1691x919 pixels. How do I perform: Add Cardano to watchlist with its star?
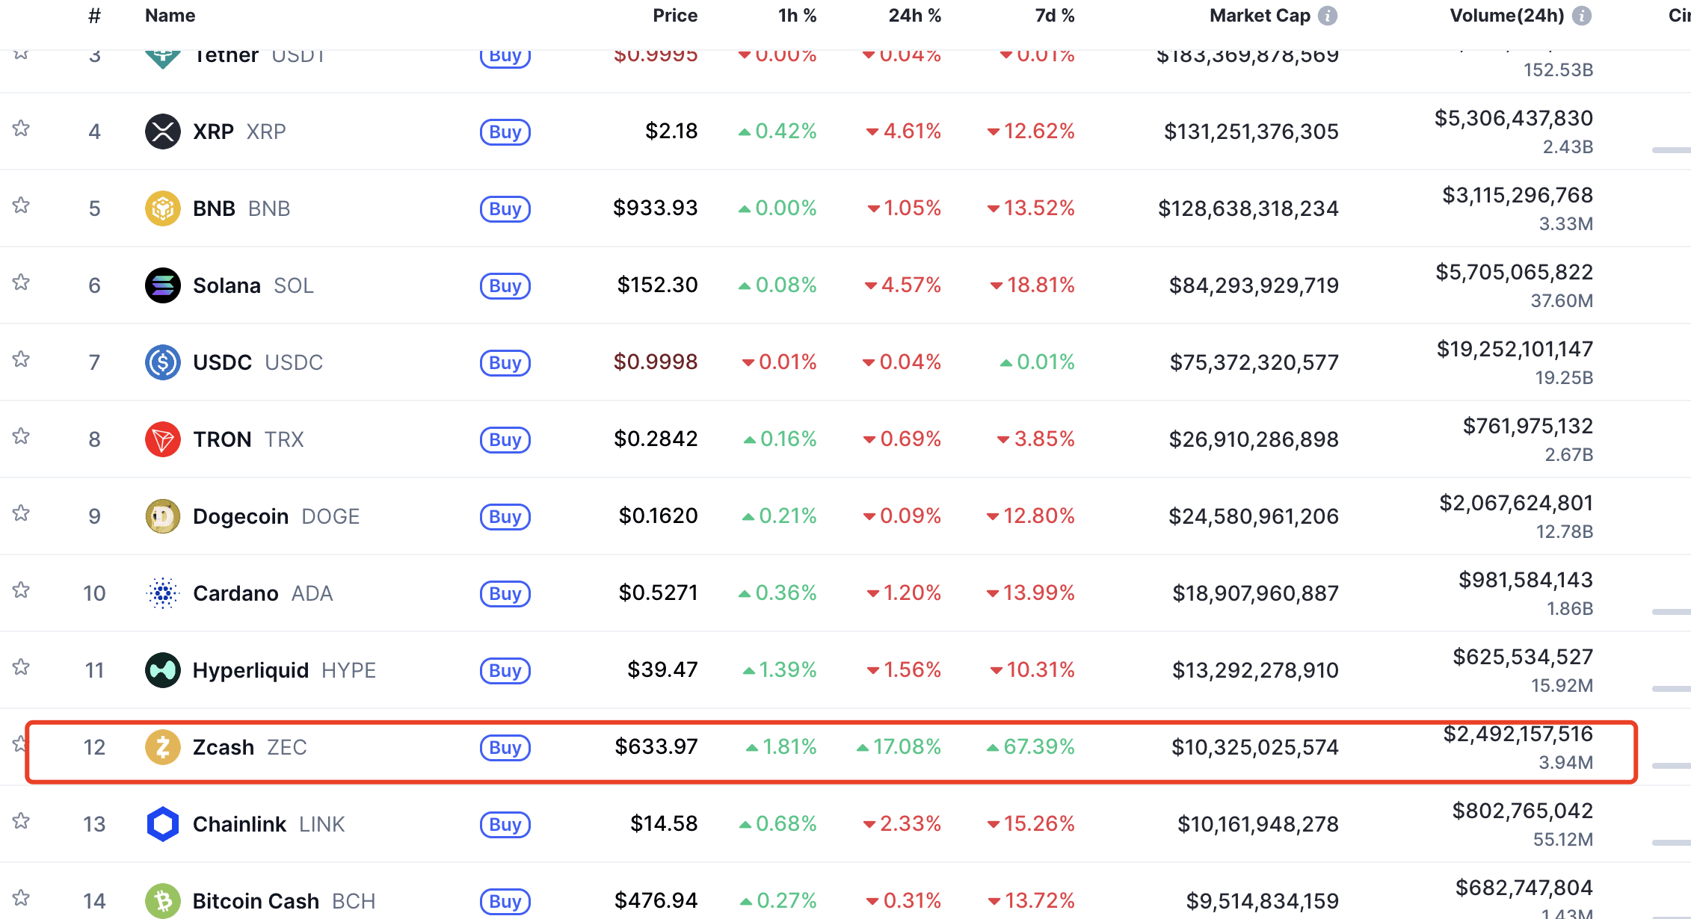click(x=21, y=591)
